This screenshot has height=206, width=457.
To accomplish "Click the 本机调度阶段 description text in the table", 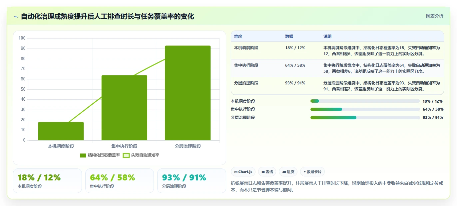I will (x=382, y=51).
